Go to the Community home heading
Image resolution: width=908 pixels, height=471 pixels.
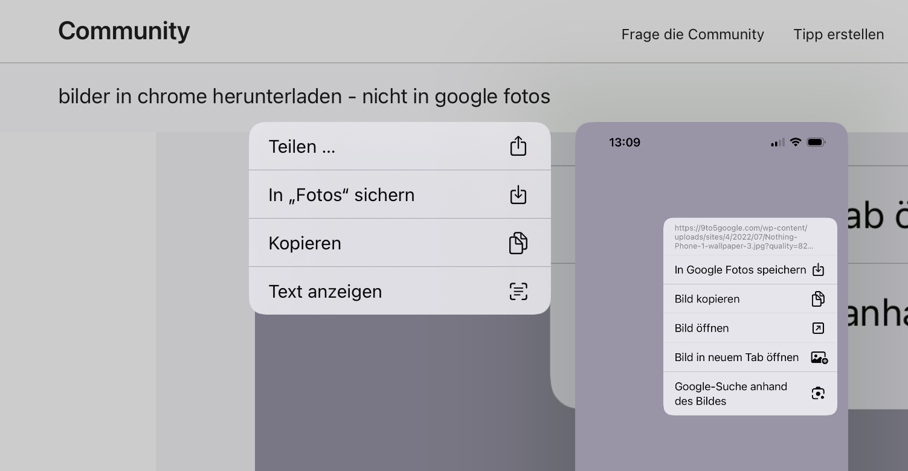coord(124,31)
